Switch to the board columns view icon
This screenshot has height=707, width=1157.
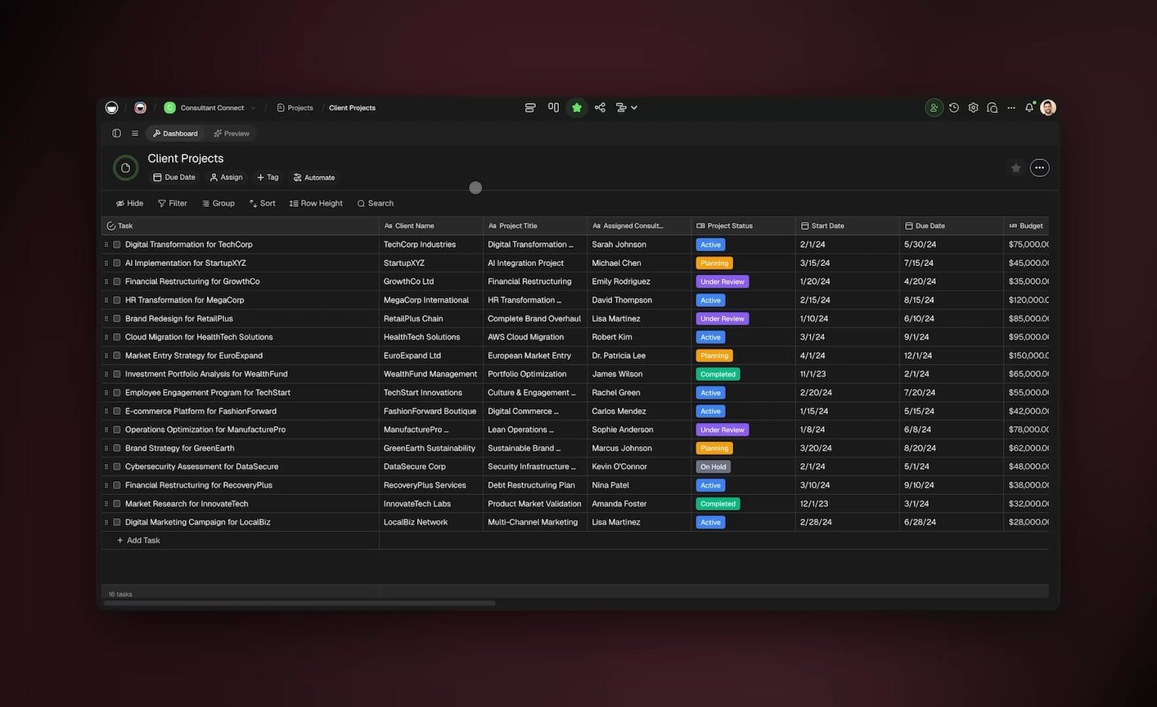[x=553, y=107]
